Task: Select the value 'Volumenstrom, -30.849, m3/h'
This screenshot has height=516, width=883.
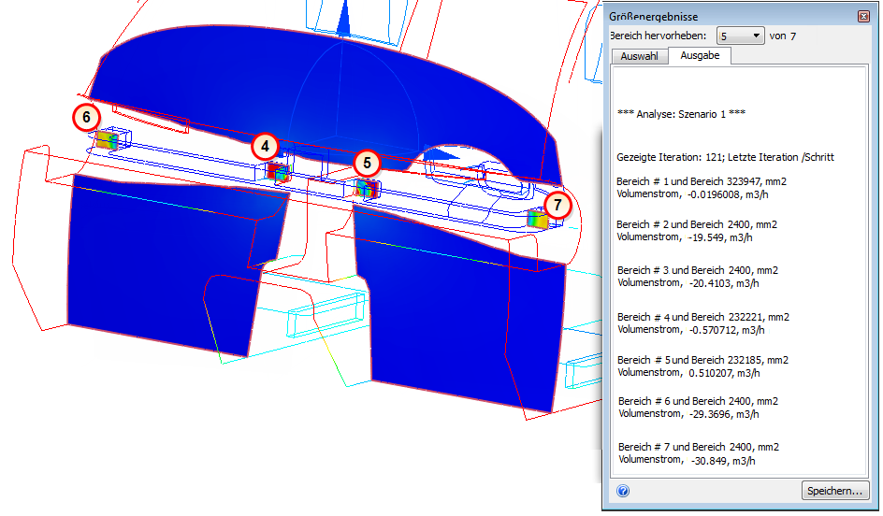Action: click(x=687, y=460)
